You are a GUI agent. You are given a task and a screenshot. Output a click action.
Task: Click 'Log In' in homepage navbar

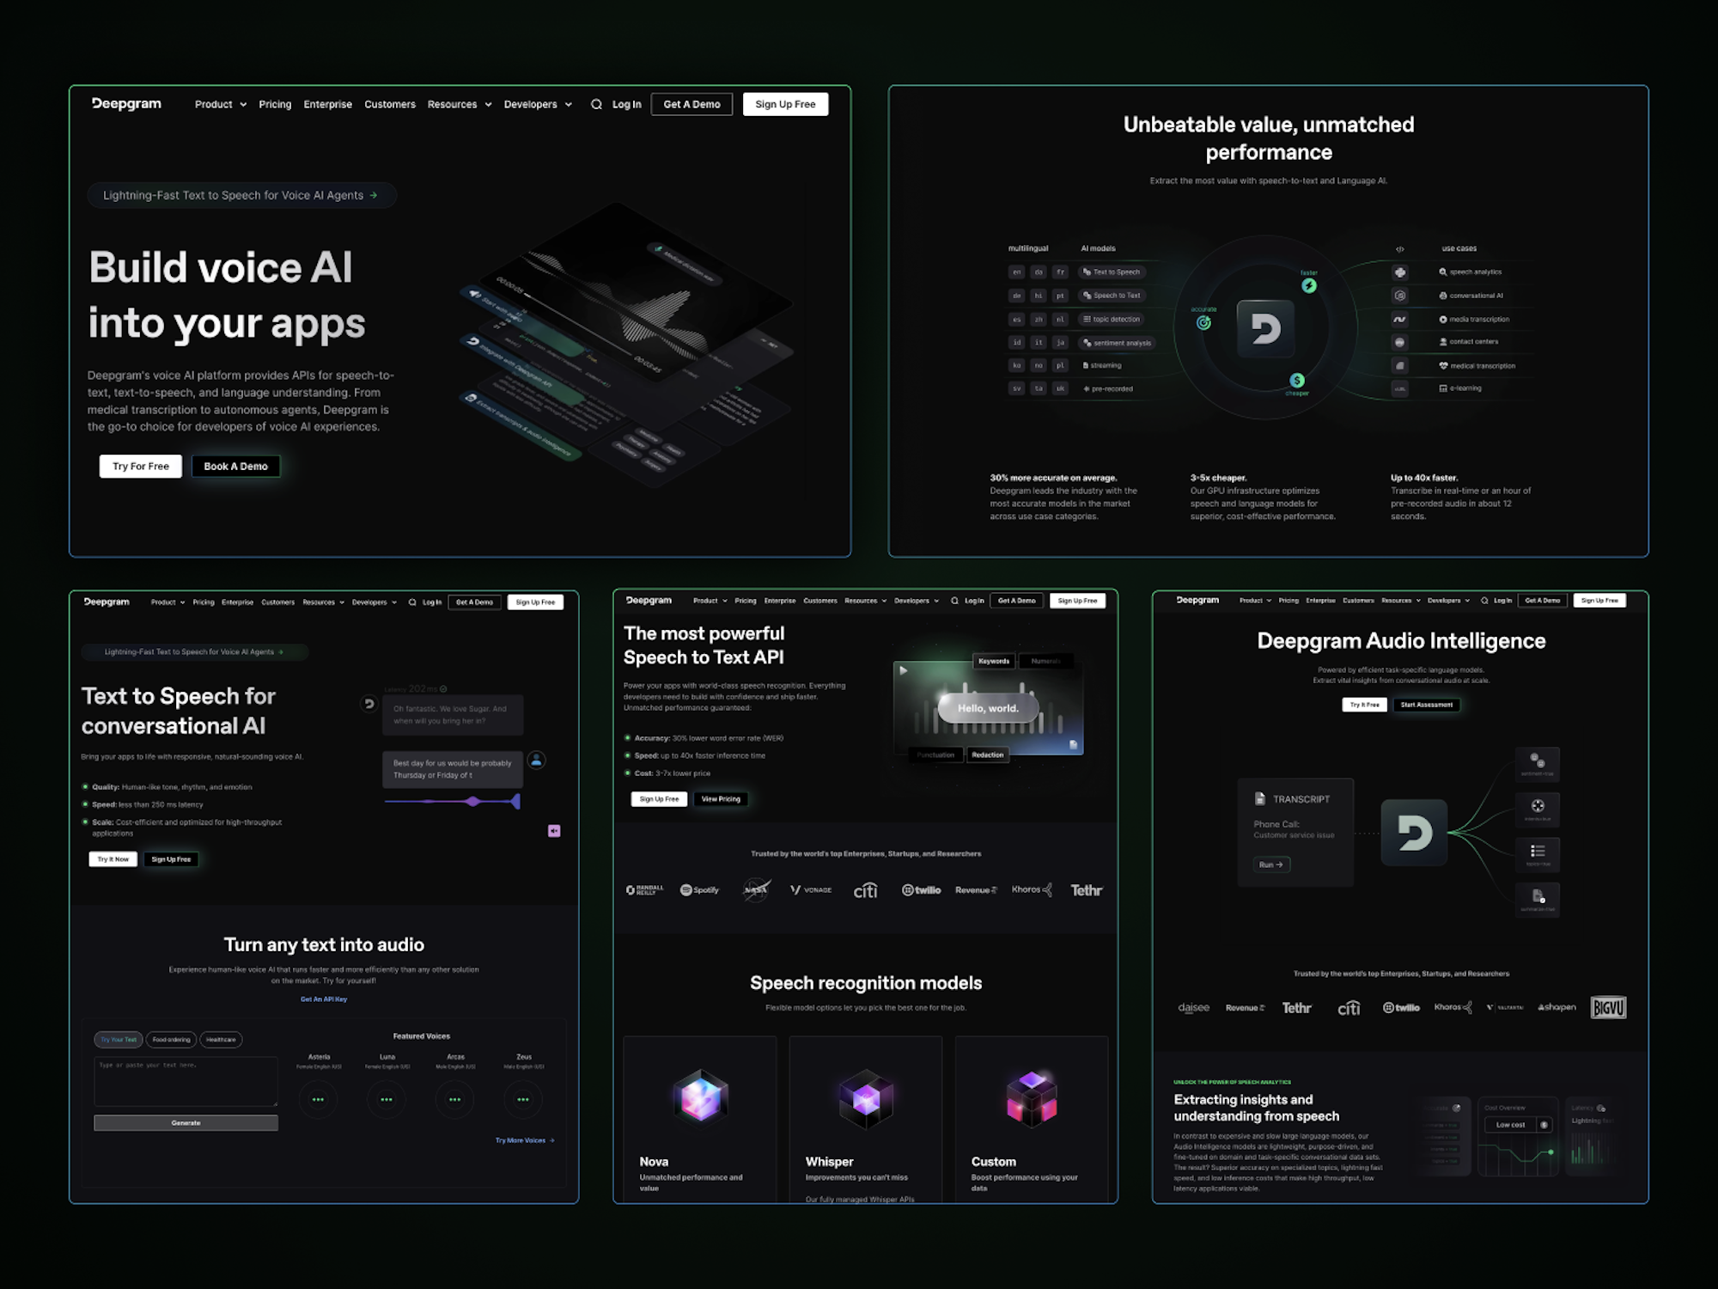pos(627,105)
